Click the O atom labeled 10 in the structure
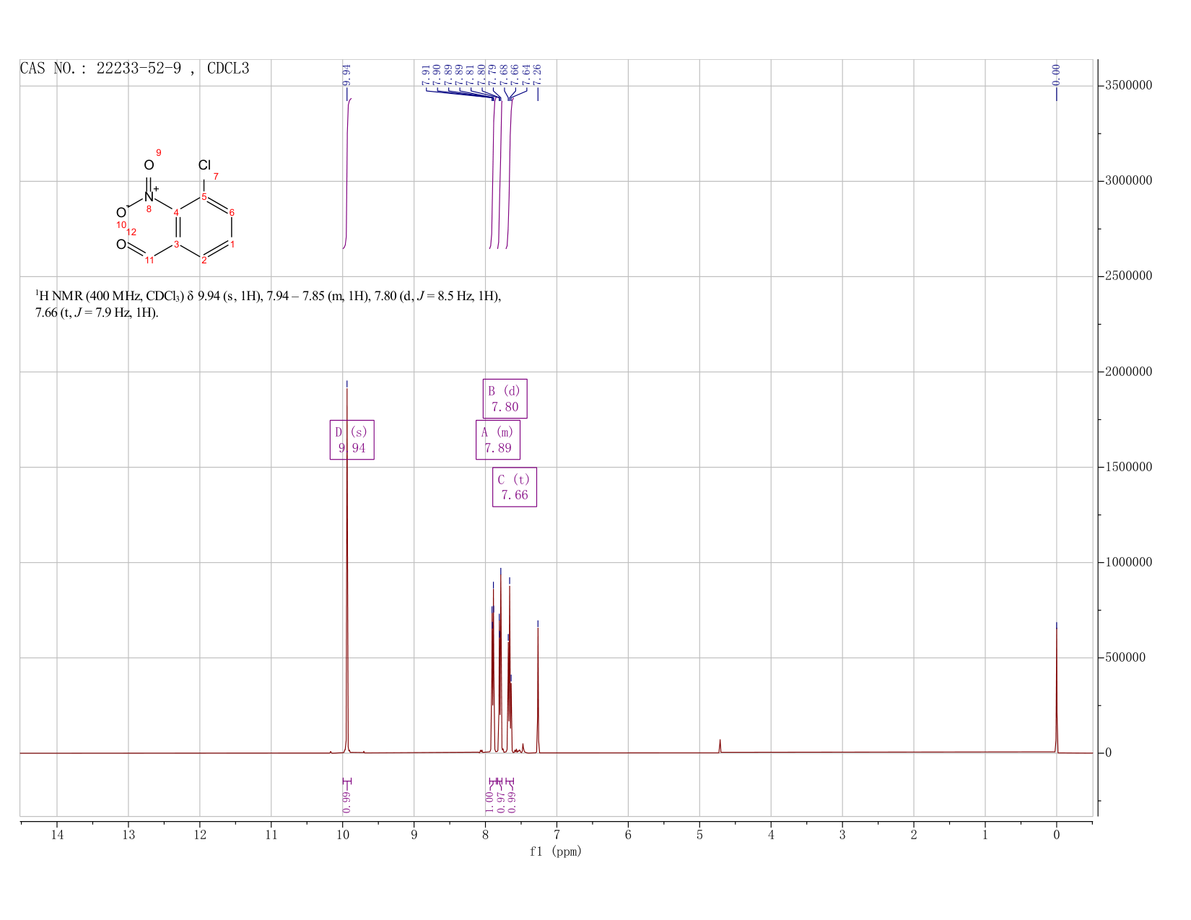1191x920 pixels. (121, 213)
